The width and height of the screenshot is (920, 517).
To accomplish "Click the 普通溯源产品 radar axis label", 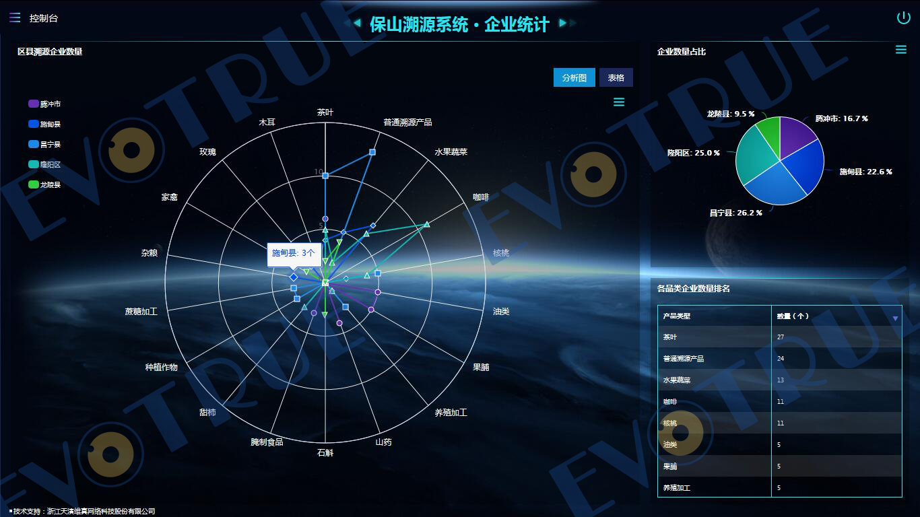I will (407, 123).
